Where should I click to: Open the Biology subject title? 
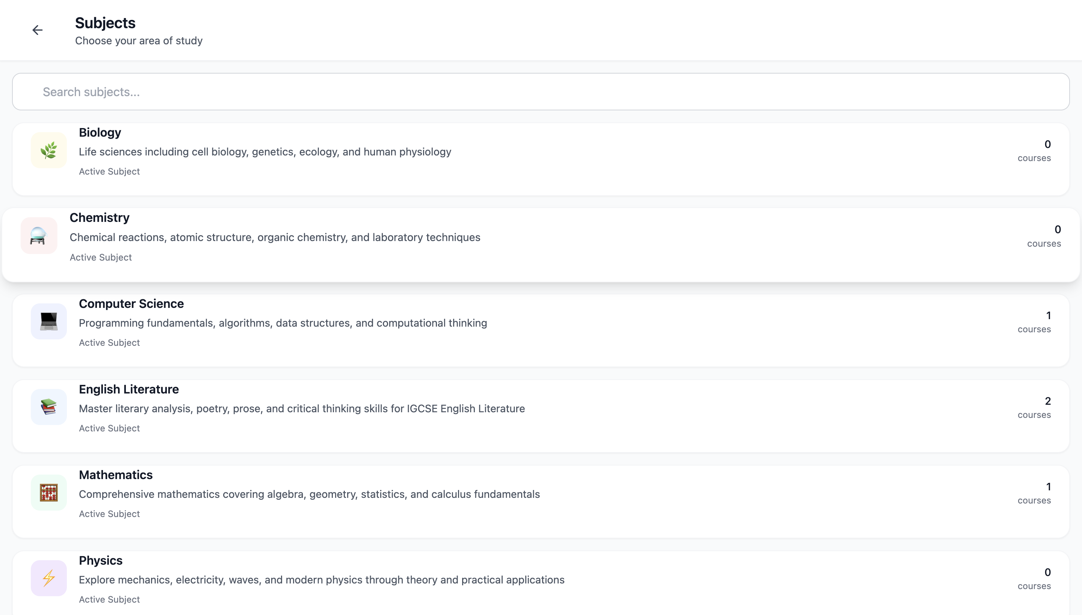tap(100, 133)
